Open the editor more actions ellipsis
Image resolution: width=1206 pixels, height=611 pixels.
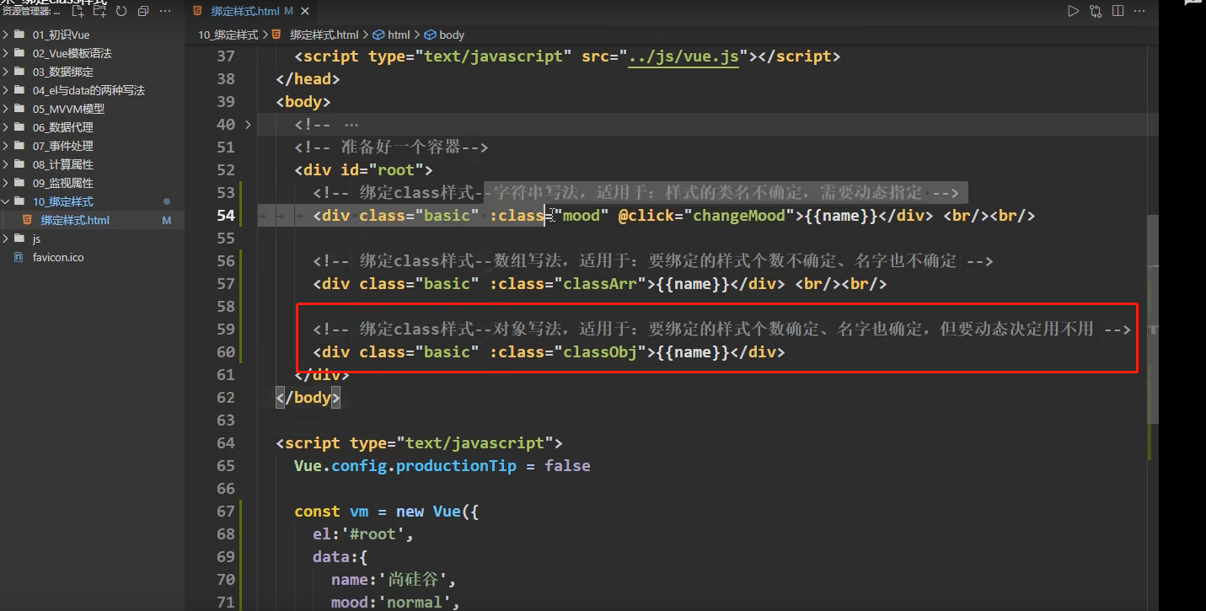click(1139, 12)
